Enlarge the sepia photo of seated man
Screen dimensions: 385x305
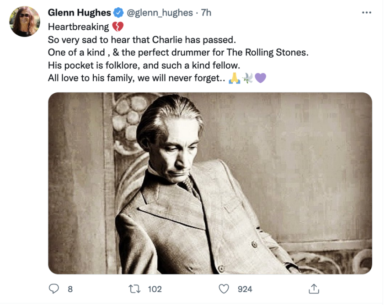pyautogui.click(x=210, y=183)
